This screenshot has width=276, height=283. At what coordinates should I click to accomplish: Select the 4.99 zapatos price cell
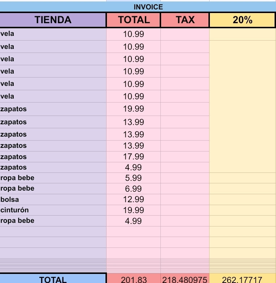(x=134, y=167)
